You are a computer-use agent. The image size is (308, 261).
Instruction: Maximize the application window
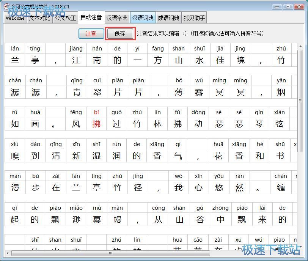[288, 6]
